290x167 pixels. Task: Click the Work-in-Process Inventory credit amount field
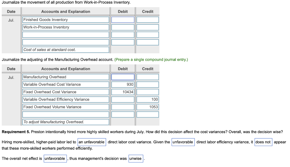[147, 27]
